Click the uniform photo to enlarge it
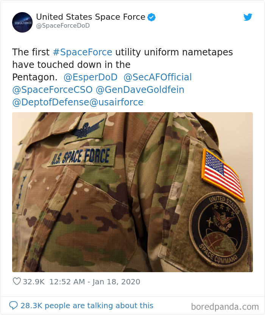This screenshot has height=315, width=265. coord(132,191)
